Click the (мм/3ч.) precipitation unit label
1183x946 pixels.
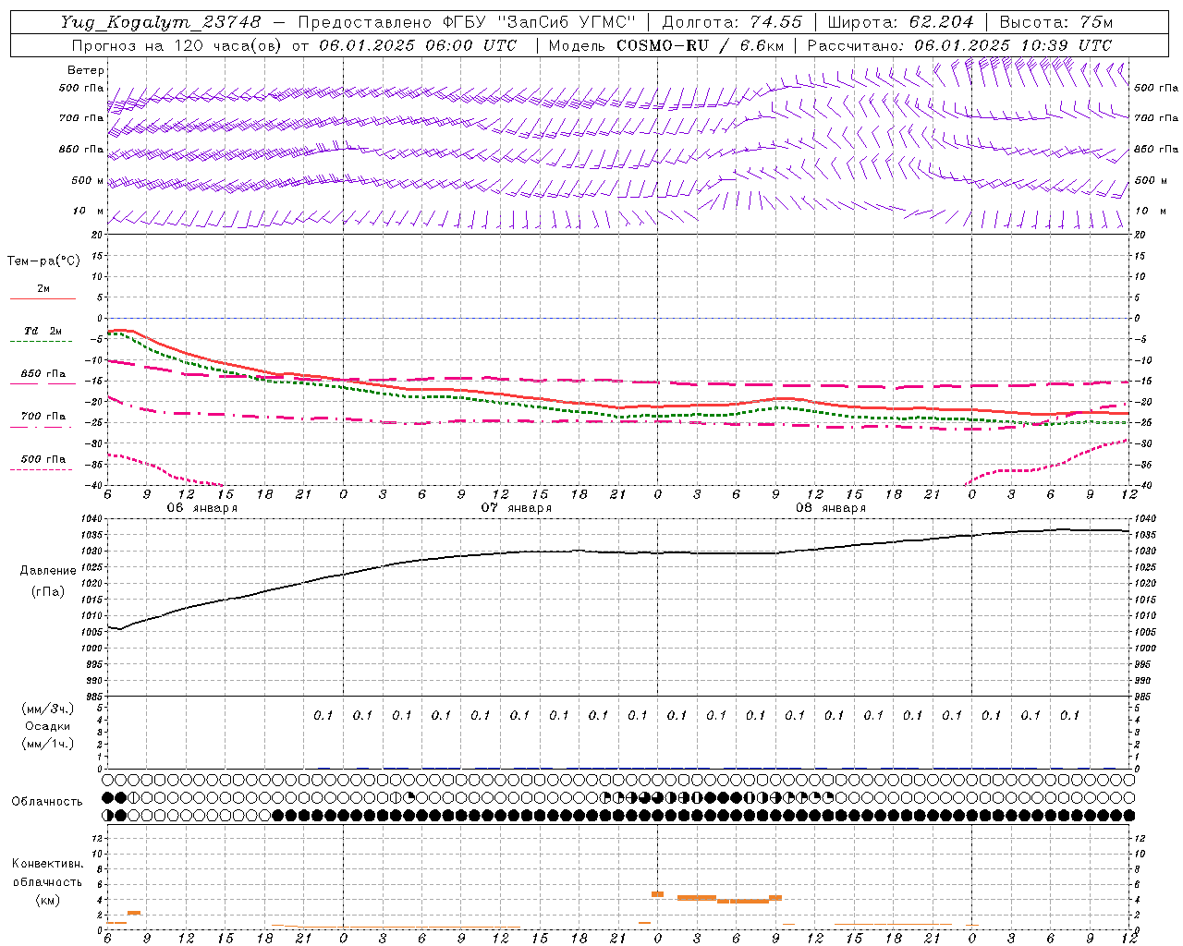[48, 709]
